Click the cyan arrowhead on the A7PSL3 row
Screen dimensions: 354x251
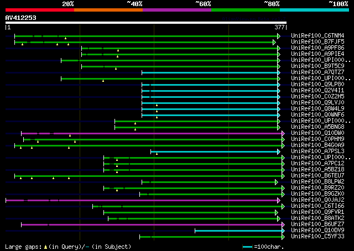click(279, 152)
